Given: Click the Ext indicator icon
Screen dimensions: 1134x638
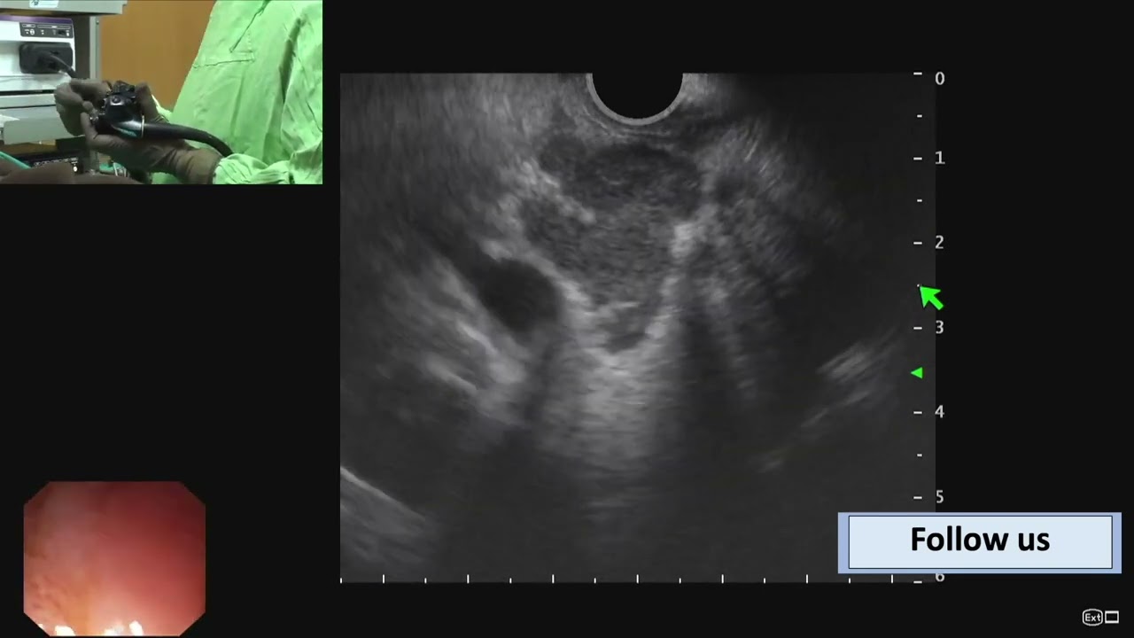Looking at the screenshot, I should 1092,618.
